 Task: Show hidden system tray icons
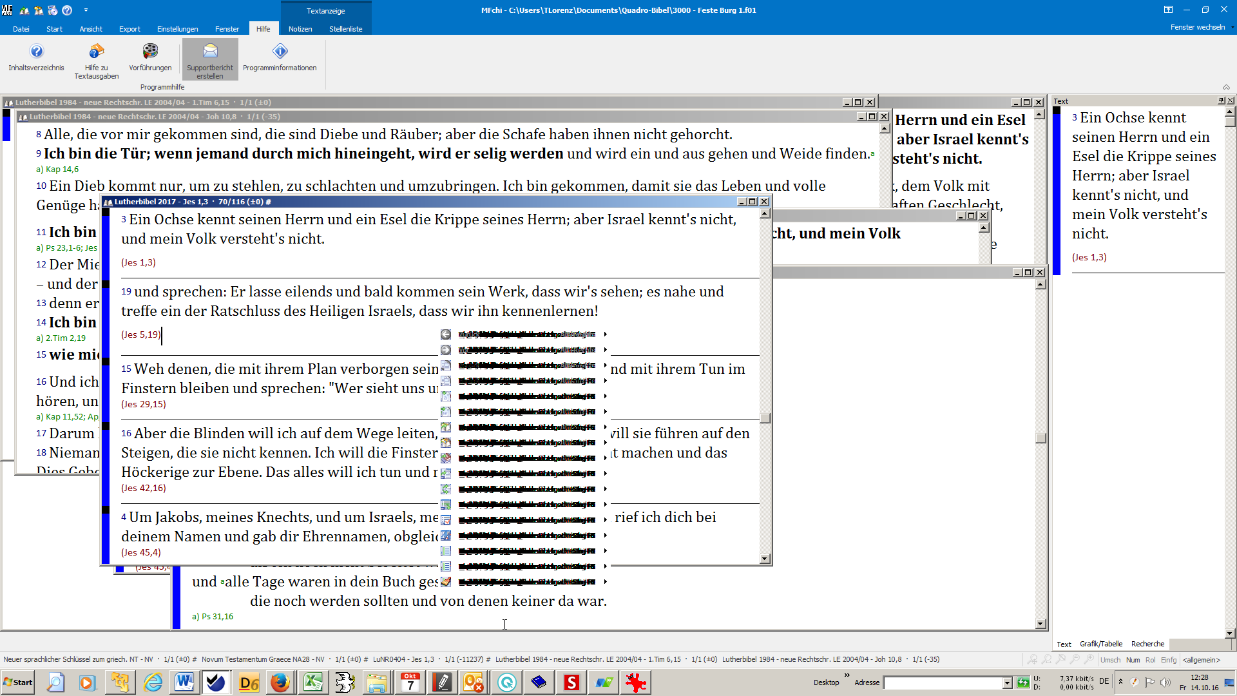pos(1120,682)
